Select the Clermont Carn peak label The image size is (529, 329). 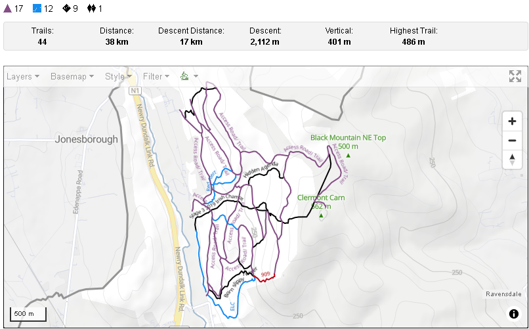pyautogui.click(x=322, y=197)
